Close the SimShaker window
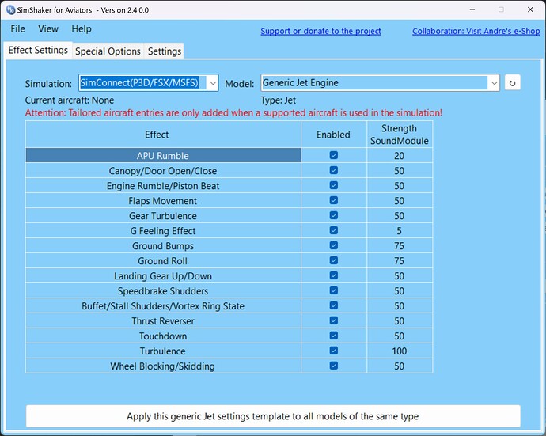Screen dimensions: 546x436 coord(530,9)
